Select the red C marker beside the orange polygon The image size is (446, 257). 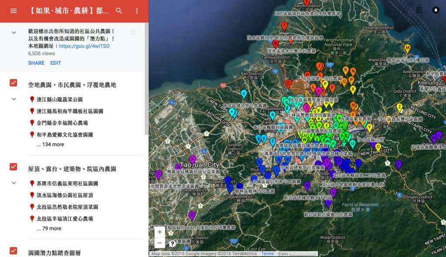pos(289,83)
